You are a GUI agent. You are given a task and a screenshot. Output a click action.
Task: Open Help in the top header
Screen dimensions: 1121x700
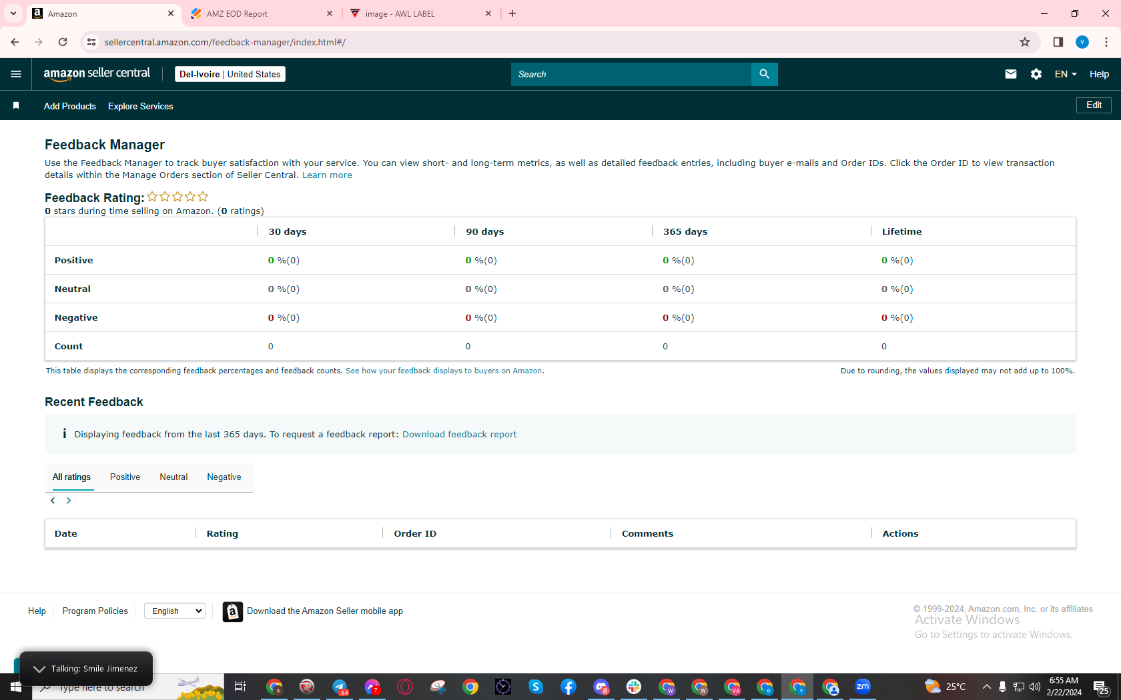pyautogui.click(x=1099, y=74)
